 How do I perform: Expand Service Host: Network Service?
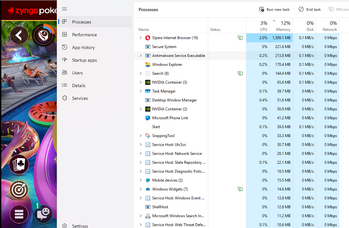(140, 153)
